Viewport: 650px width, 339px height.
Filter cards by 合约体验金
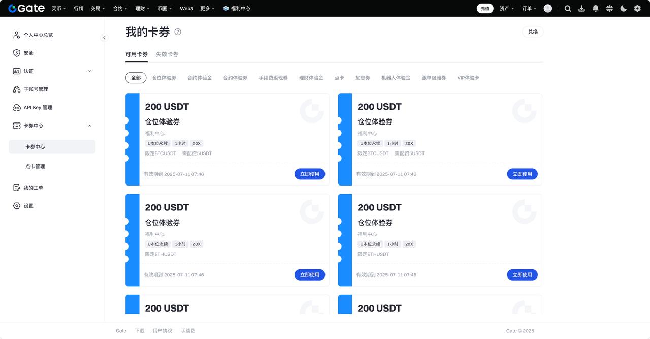coord(200,78)
